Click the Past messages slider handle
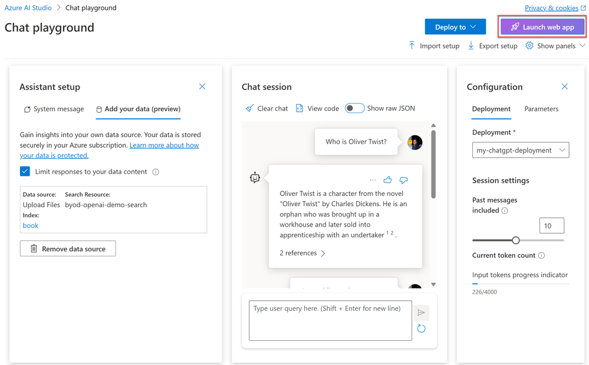Screen dimensions: 589x365 tap(516, 240)
